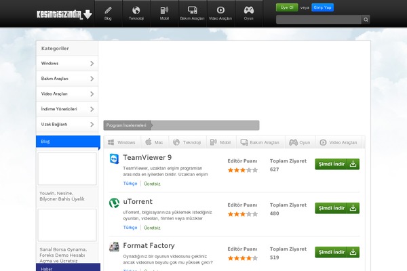Viewport: 407px width, 271px height.
Task: Click the Ücretsiz link under uTorrent
Action: [x=152, y=228]
